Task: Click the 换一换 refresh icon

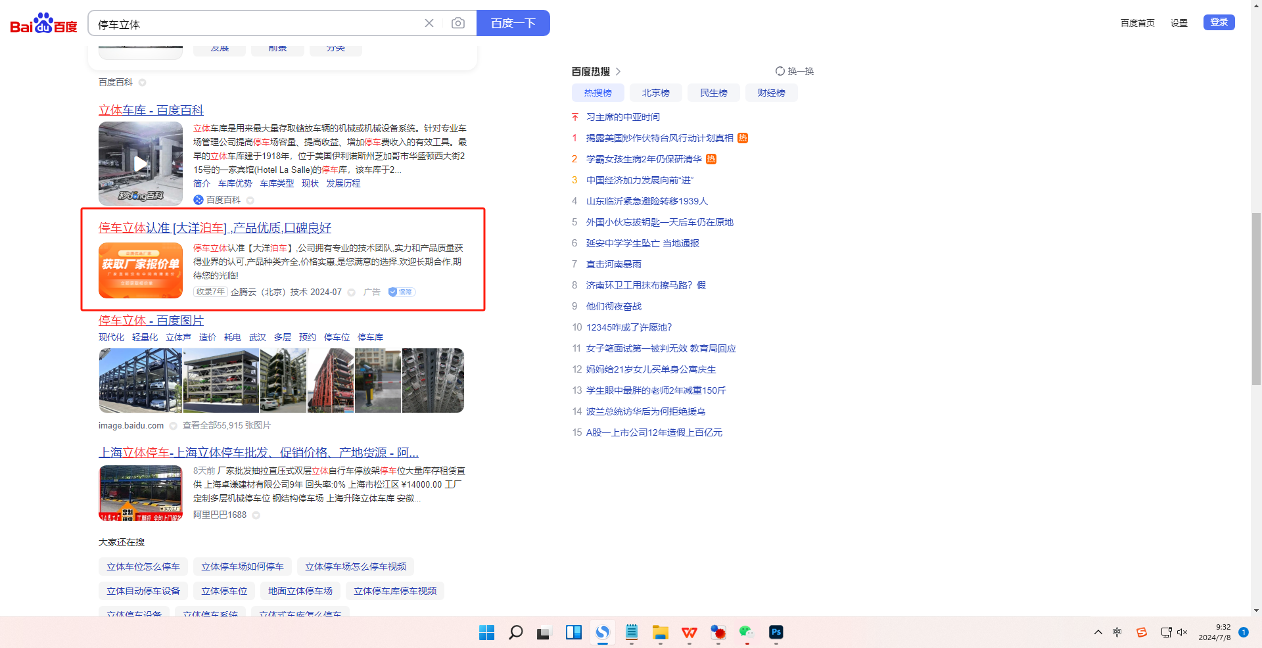Action: click(x=780, y=71)
